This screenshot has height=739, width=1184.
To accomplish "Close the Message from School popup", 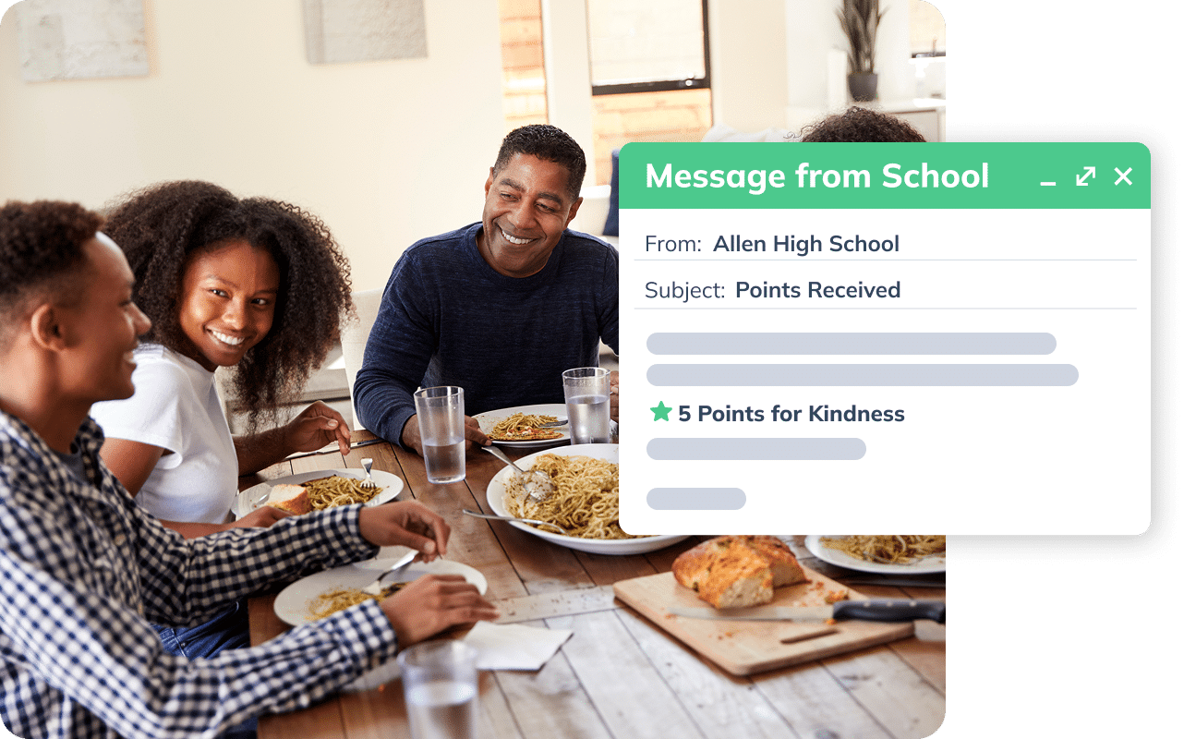I will [x=1123, y=176].
